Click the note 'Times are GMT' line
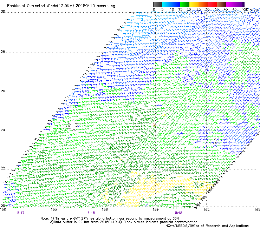Viewport: 260px width, 228px height. pyautogui.click(x=110, y=219)
